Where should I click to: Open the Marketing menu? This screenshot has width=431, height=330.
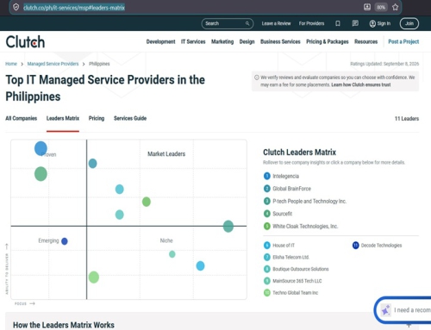click(222, 41)
